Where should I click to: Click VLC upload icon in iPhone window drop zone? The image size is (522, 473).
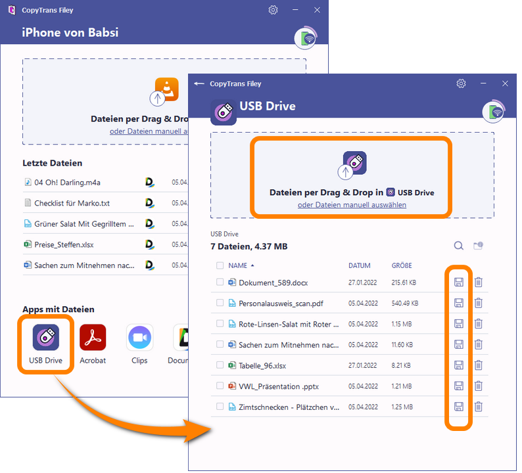pyautogui.click(x=164, y=91)
